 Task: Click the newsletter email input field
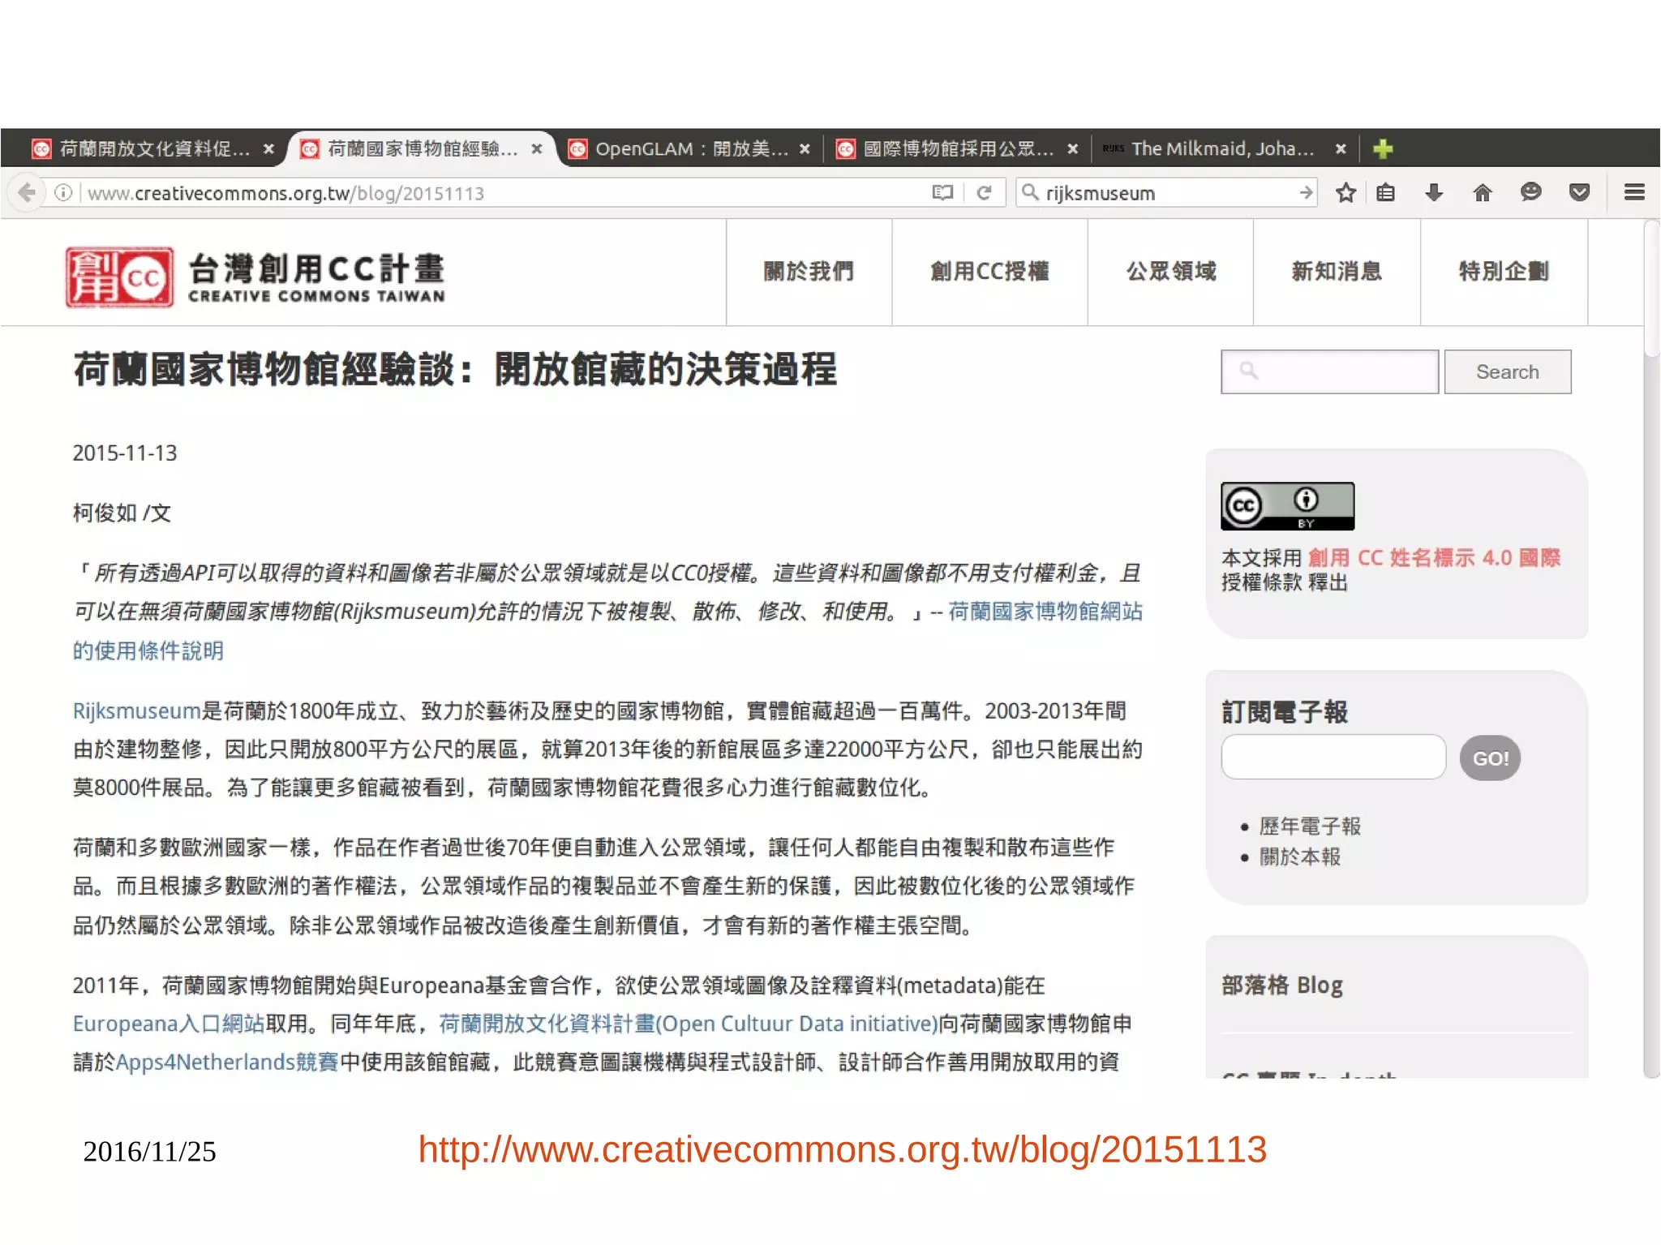coord(1333,758)
